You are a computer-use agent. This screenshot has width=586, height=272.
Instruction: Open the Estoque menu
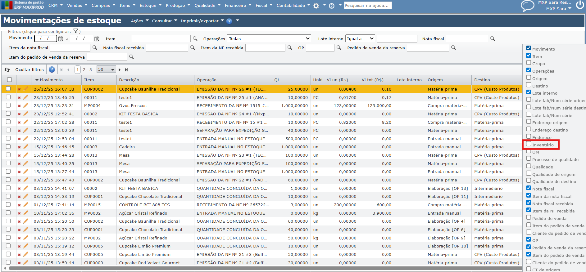[150, 5]
